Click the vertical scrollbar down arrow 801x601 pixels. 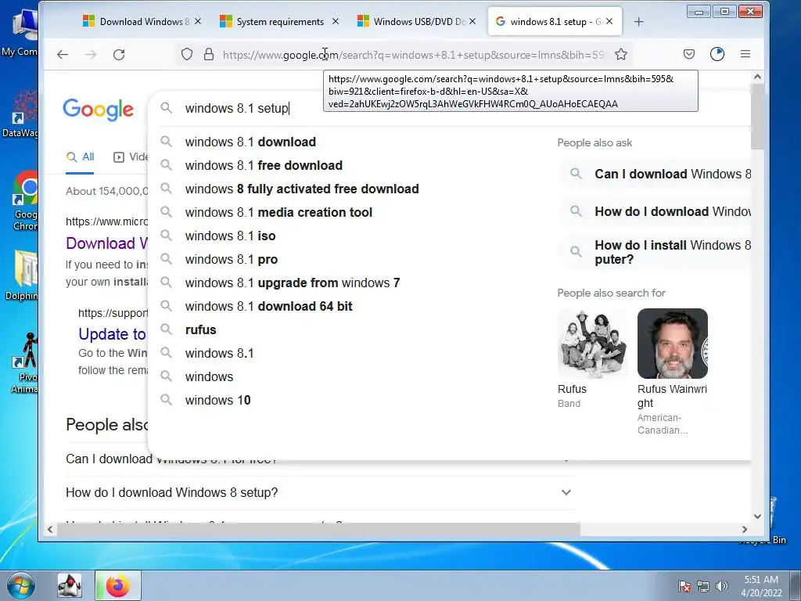[757, 516]
